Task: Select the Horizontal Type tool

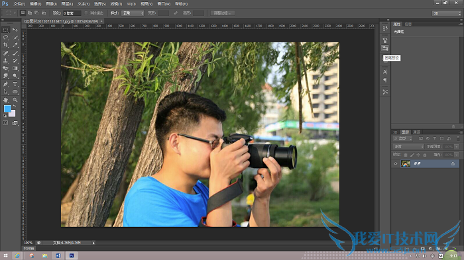Action: click(15, 84)
